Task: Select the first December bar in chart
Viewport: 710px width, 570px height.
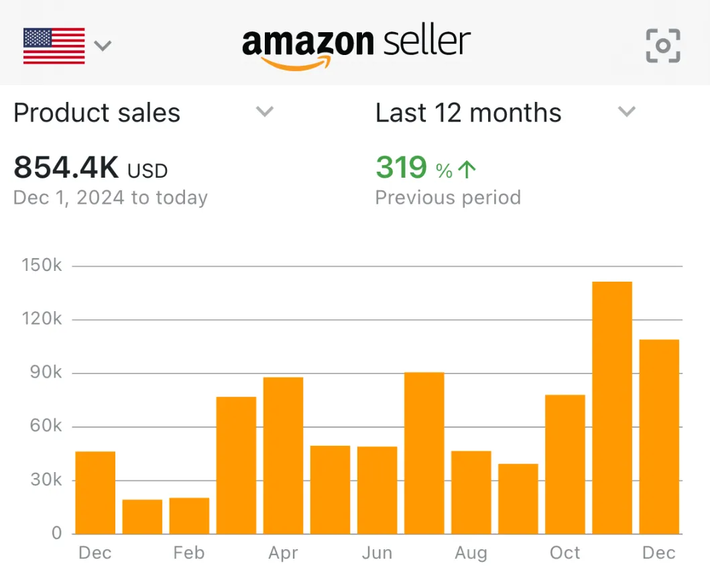Action: tap(95, 492)
